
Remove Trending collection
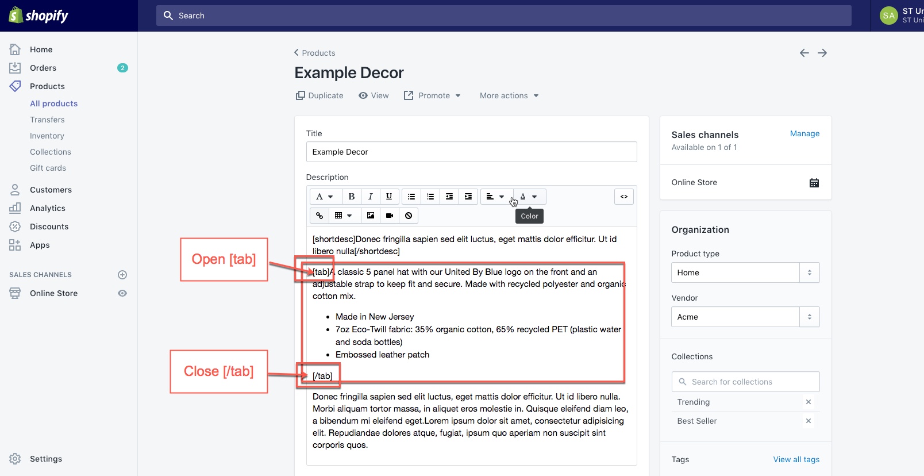808,402
